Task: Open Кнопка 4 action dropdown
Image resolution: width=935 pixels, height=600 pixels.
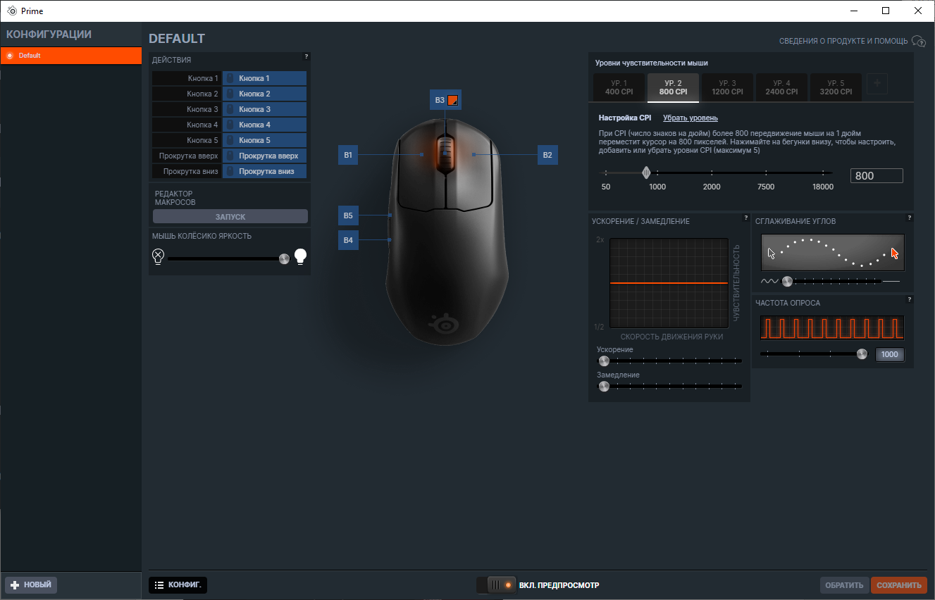Action: click(265, 125)
